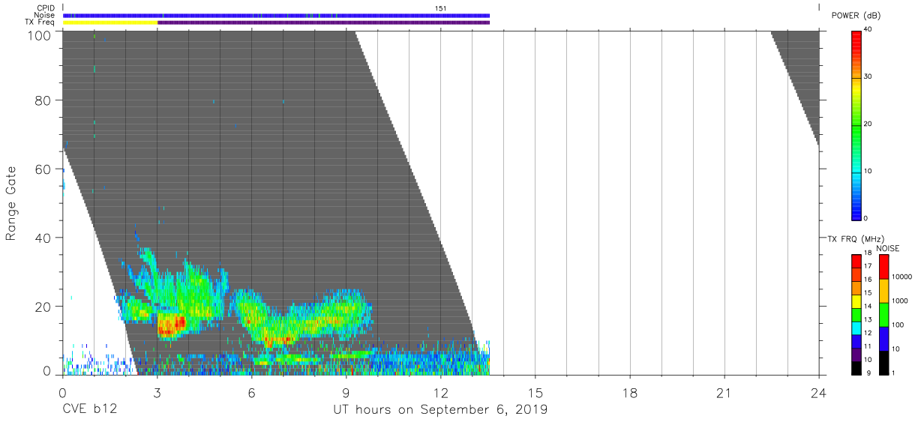
Task: Select the 100 label in noise legend
Action: [x=899, y=325]
